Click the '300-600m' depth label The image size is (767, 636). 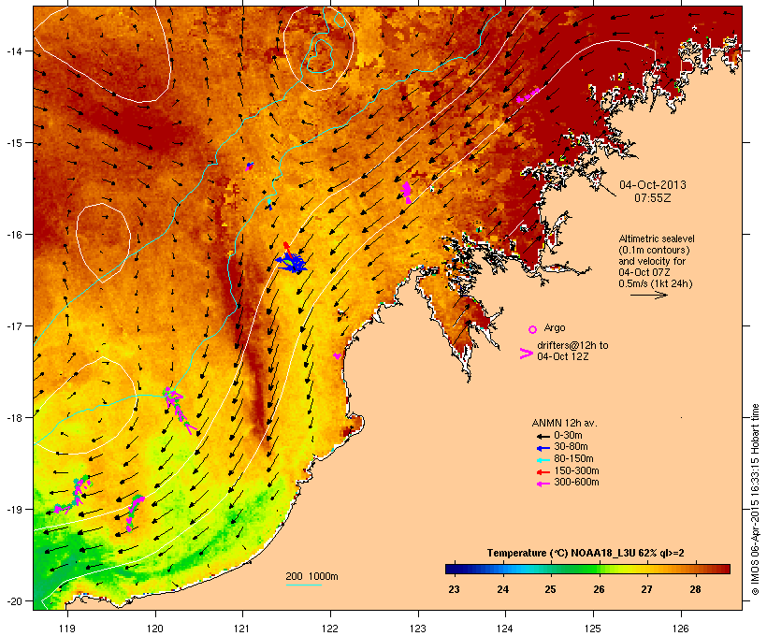click(576, 483)
